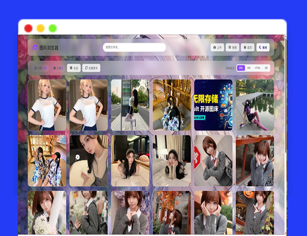
Task: Go to the 首页 home page
Action: point(247,47)
